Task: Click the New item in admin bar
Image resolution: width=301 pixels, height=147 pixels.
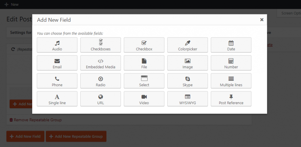Action: coord(12,4)
